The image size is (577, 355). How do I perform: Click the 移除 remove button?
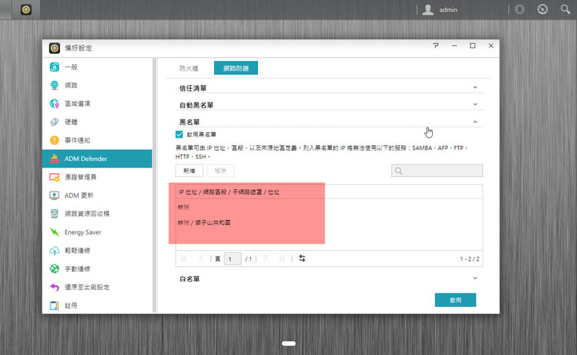pos(220,171)
